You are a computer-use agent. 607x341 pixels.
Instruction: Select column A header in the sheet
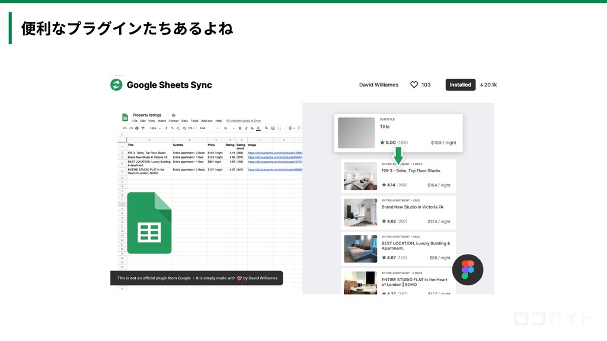pos(150,140)
